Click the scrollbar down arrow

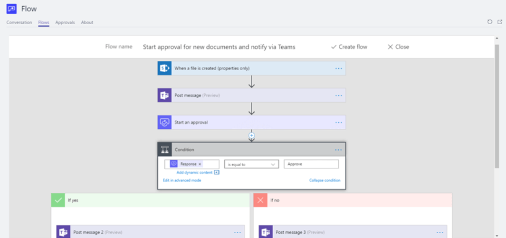[x=496, y=236]
